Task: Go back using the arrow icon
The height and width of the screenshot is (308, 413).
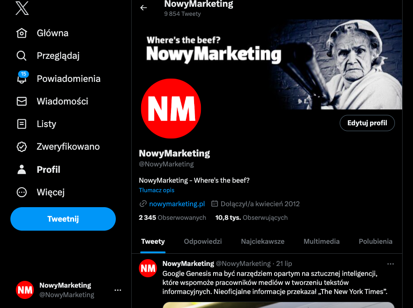Action: pyautogui.click(x=144, y=8)
